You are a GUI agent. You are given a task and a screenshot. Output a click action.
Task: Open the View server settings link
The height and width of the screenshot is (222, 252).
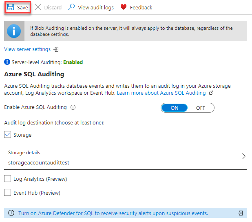(x=27, y=49)
